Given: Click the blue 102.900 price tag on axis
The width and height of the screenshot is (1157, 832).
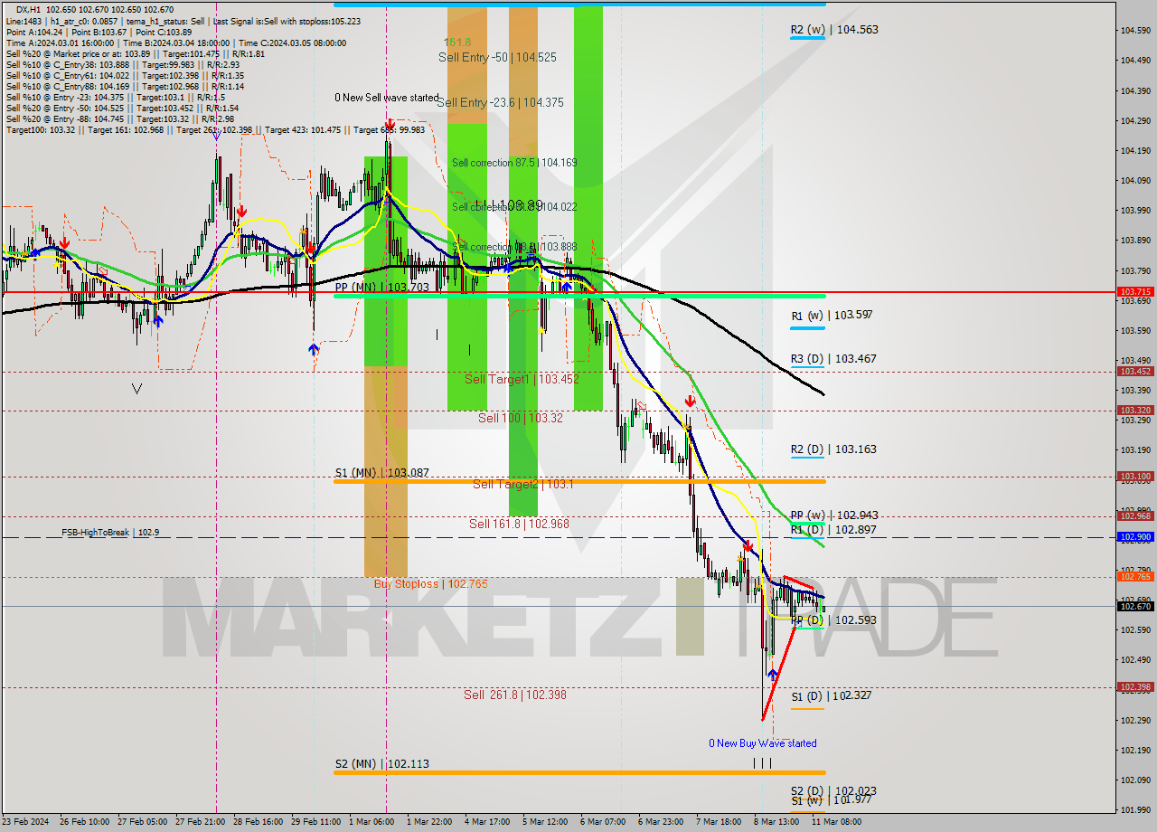Looking at the screenshot, I should coord(1135,537).
